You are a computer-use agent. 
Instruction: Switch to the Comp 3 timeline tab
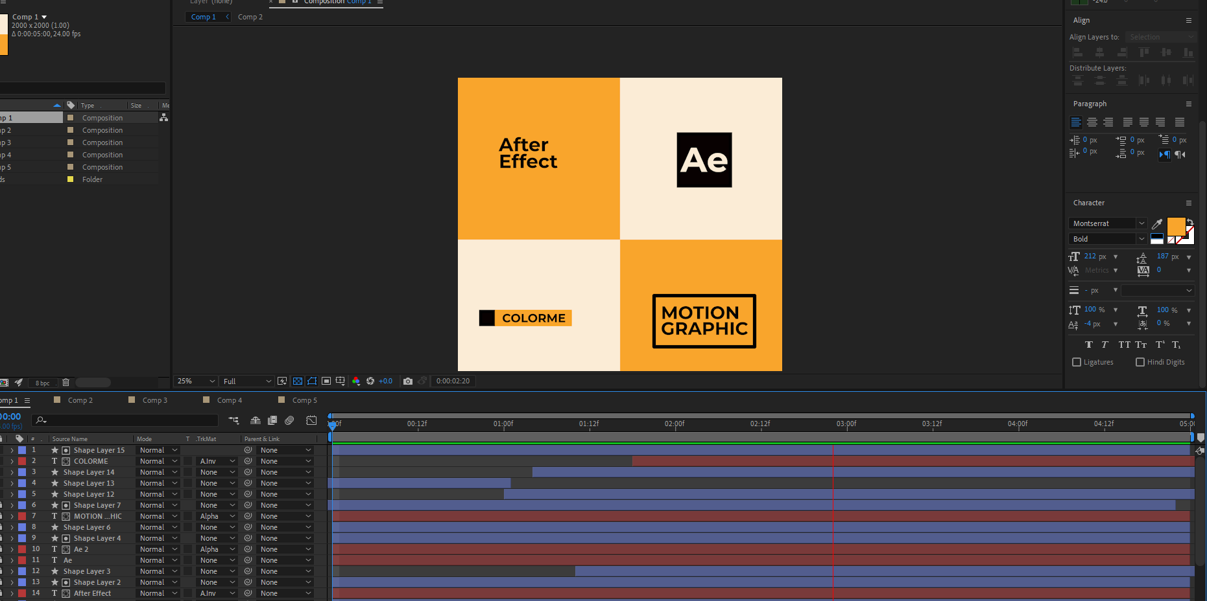[x=155, y=400]
